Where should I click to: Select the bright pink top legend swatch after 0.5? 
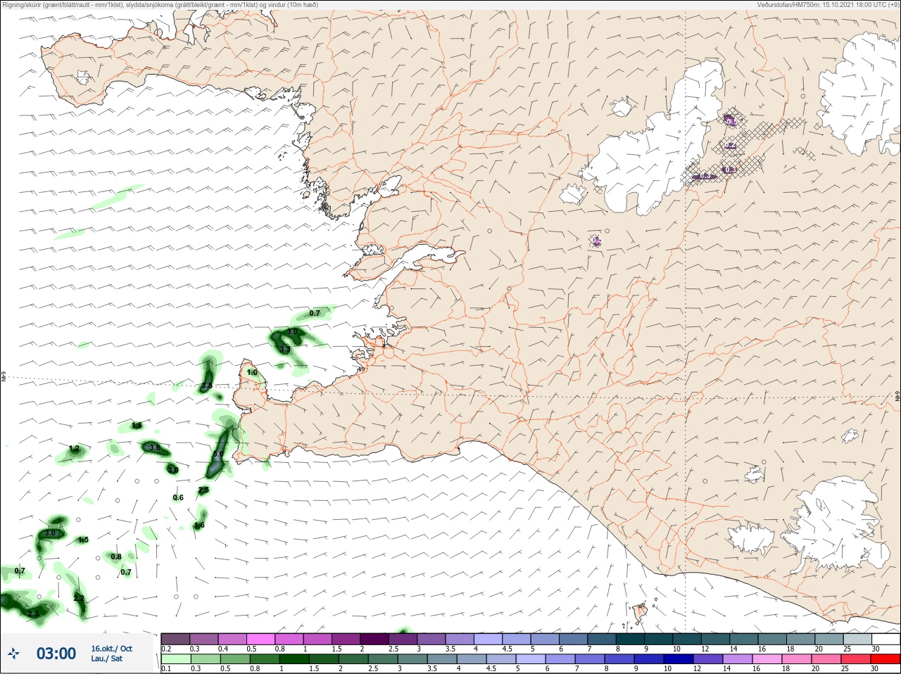pos(261,638)
